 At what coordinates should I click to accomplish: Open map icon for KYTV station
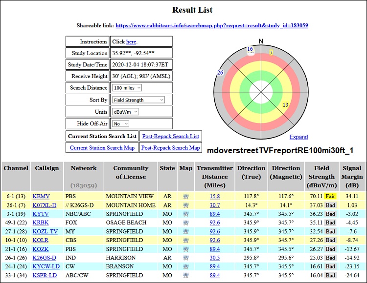[185, 214]
